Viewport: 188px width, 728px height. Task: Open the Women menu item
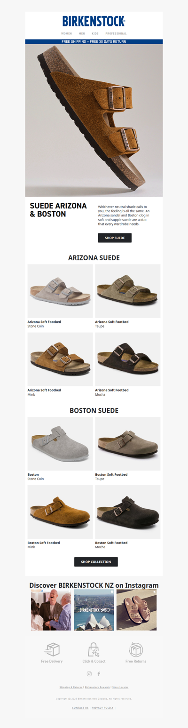pos(67,34)
